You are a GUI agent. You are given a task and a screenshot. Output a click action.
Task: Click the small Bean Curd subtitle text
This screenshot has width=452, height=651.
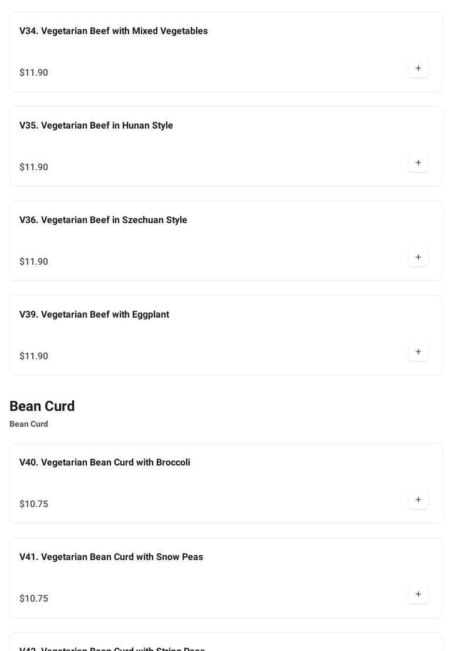(x=29, y=424)
